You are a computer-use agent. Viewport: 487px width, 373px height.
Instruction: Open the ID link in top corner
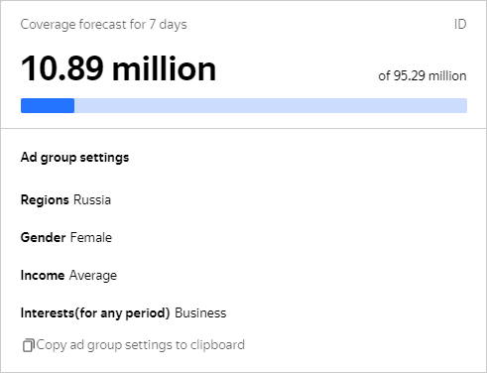coord(460,24)
